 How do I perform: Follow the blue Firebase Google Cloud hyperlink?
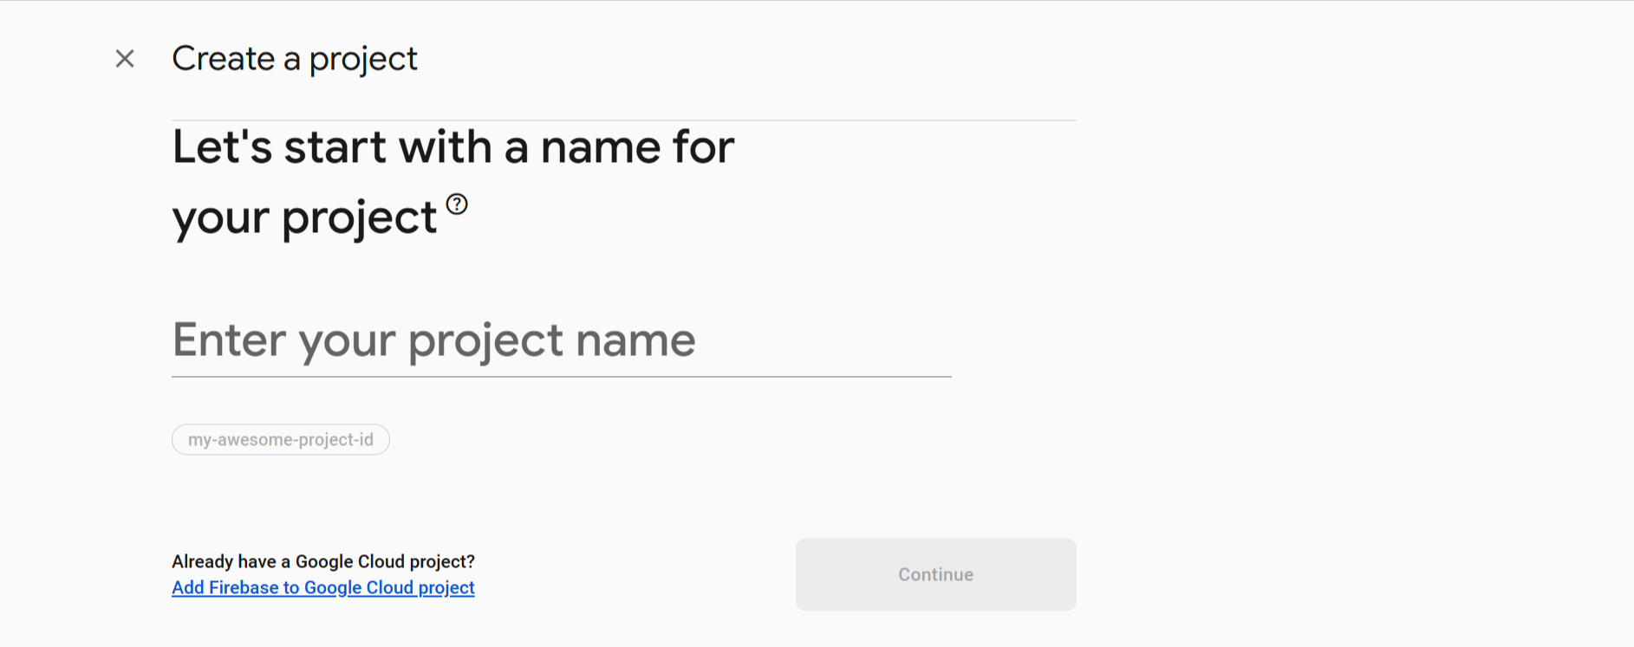[323, 588]
